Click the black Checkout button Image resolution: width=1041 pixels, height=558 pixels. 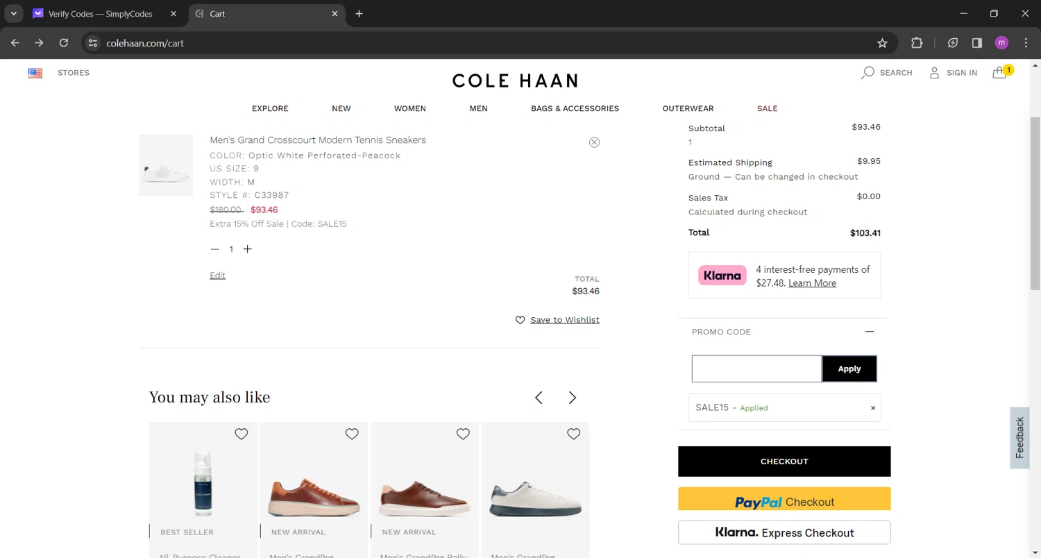784,462
